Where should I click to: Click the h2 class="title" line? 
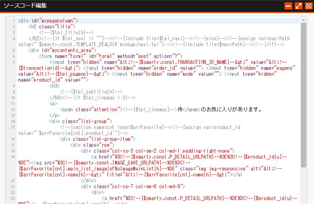[52, 27]
